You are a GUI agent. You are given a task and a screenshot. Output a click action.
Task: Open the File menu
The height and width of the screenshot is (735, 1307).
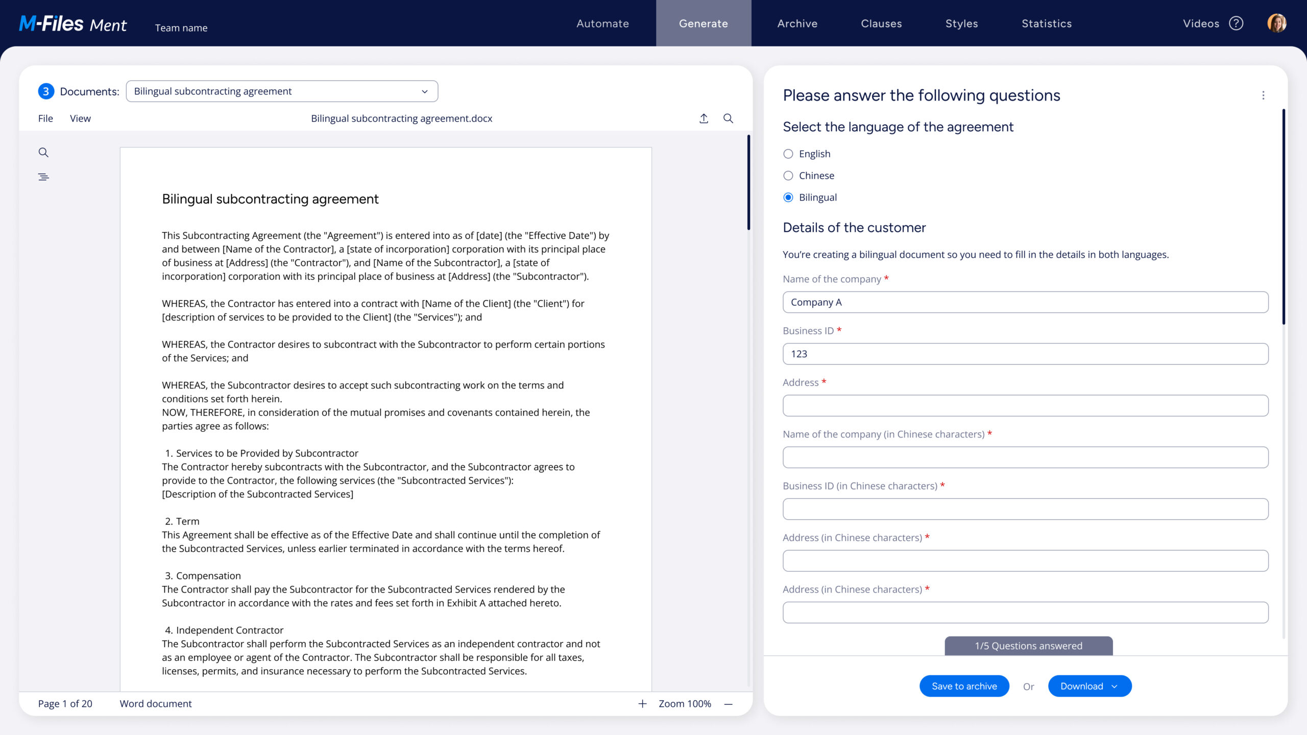45,118
